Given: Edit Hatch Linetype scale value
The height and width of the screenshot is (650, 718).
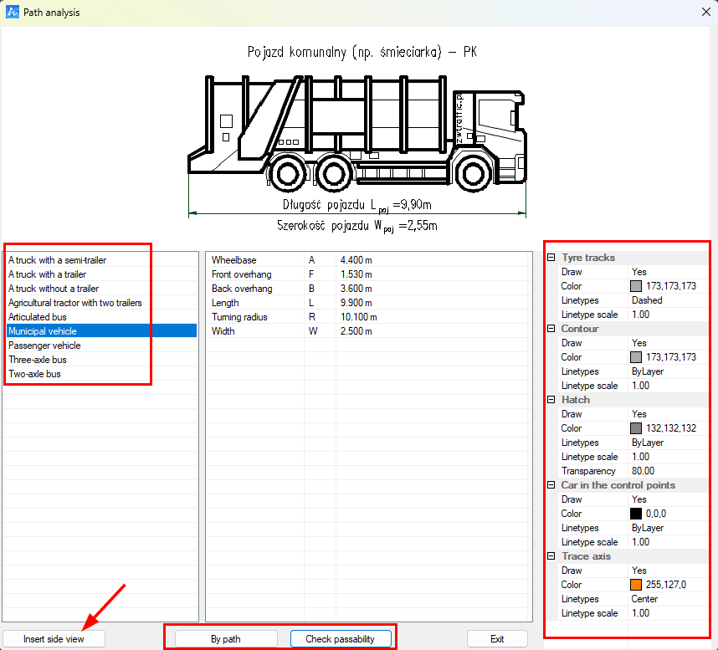Looking at the screenshot, I should [668, 457].
